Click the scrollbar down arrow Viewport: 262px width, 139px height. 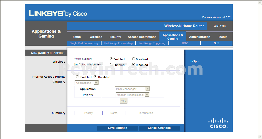tap(260, 137)
